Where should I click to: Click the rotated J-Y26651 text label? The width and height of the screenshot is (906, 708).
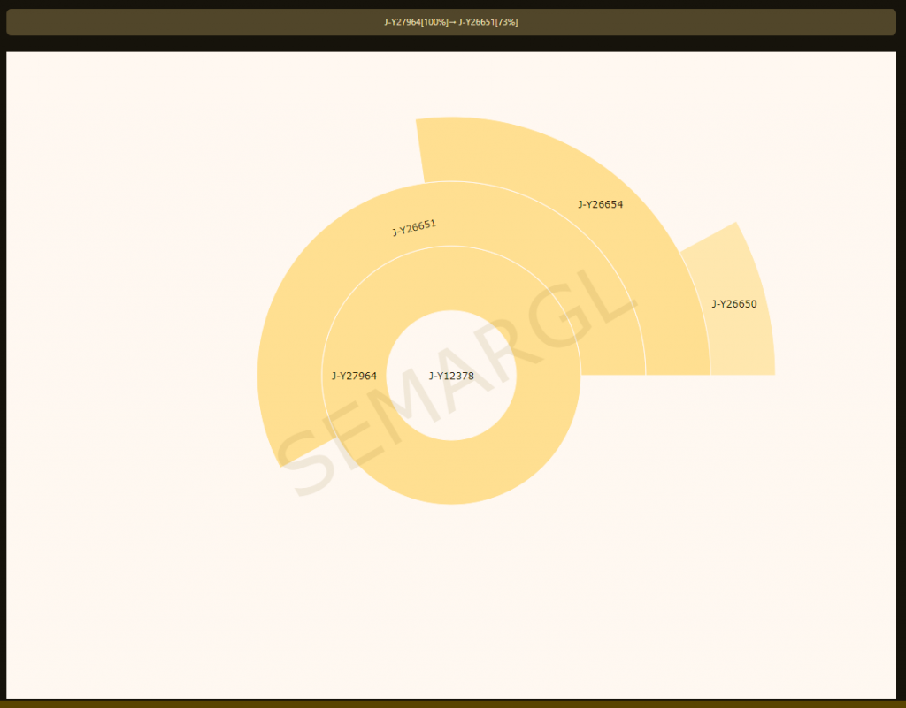pyautogui.click(x=414, y=228)
